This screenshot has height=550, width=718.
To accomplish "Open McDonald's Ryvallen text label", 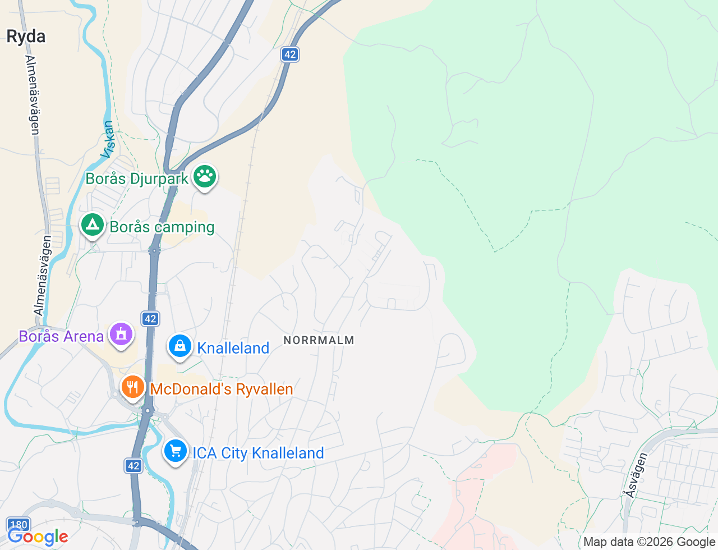I will pyautogui.click(x=222, y=389).
